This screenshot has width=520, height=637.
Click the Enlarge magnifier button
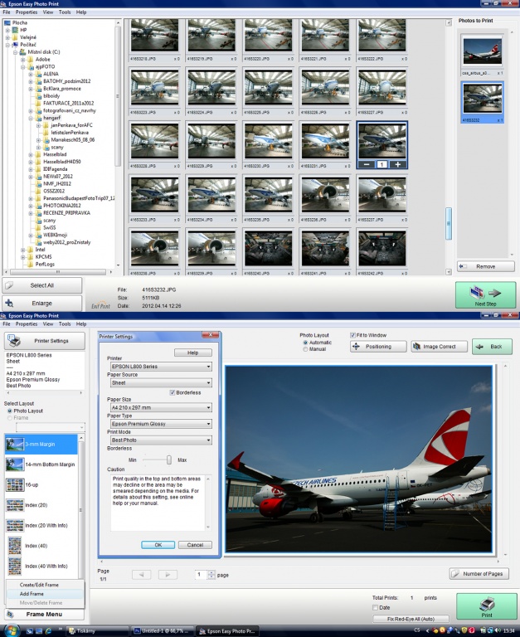[41, 303]
